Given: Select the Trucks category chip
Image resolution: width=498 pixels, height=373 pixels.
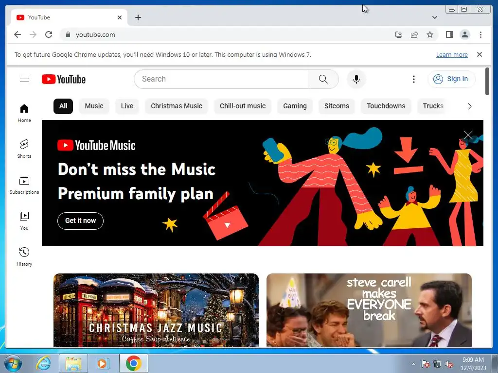Looking at the screenshot, I should (433, 106).
